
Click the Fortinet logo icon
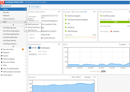(2, 2)
